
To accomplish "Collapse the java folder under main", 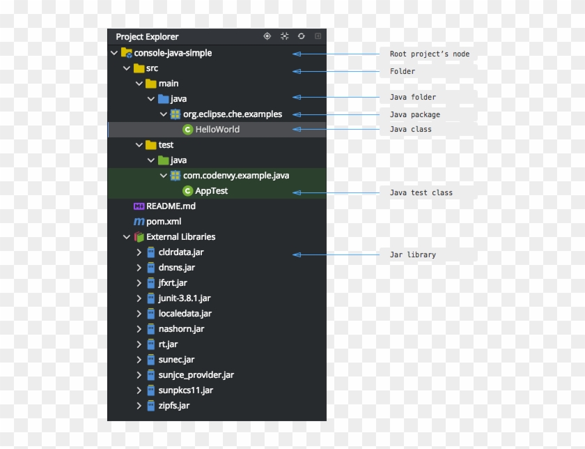I will pos(150,99).
